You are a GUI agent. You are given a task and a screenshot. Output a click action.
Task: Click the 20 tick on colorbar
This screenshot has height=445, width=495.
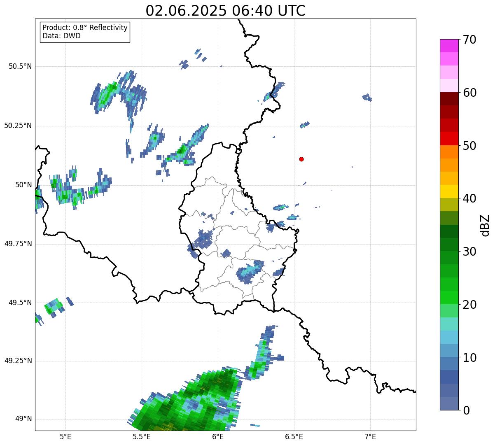coord(470,305)
